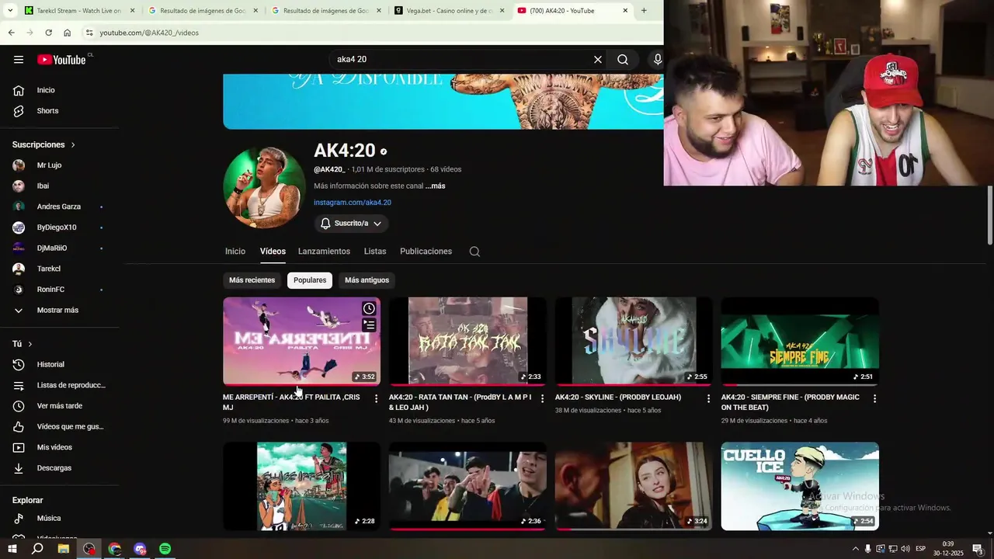994x559 pixels.
Task: Open Windows Start menu
Action: pyautogui.click(x=12, y=549)
